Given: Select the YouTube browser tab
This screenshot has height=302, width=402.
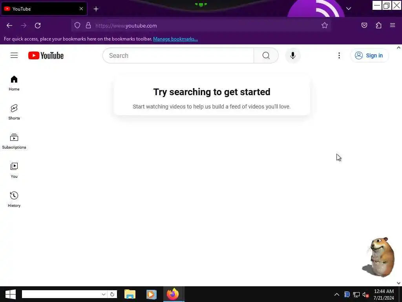Looking at the screenshot, I should pos(44,9).
